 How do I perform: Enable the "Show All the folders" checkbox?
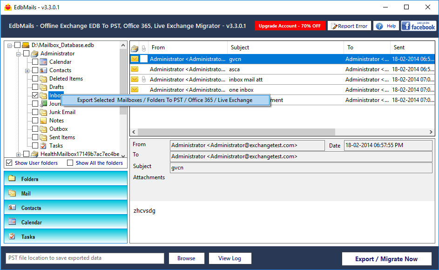[x=71, y=163]
